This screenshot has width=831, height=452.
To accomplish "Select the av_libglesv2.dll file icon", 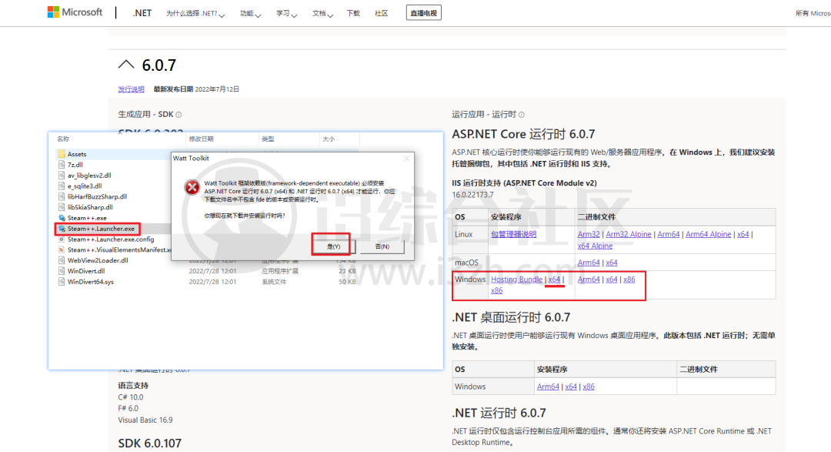I will click(62, 175).
